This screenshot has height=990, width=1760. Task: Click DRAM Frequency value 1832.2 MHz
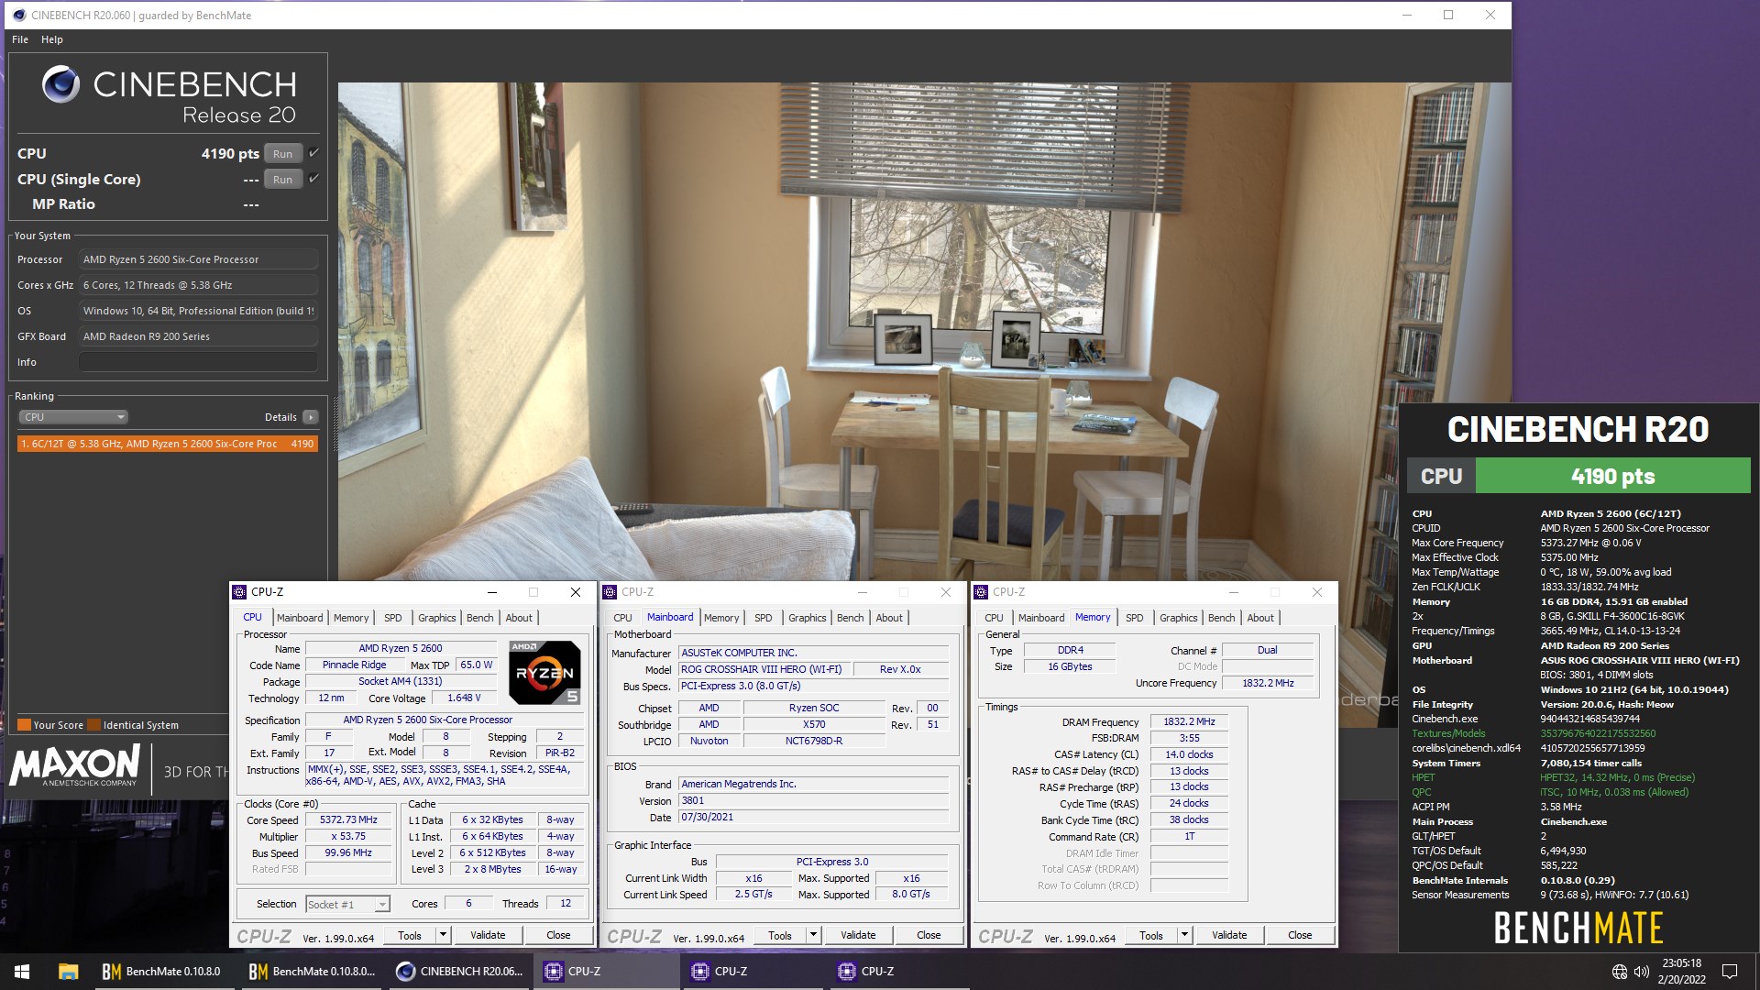click(x=1189, y=722)
